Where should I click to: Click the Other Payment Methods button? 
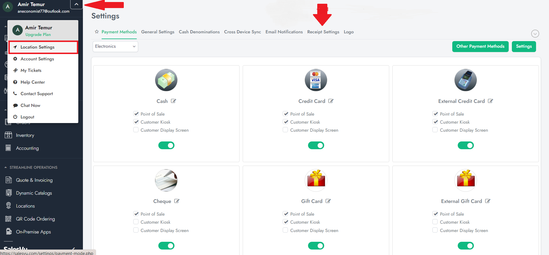(x=480, y=46)
